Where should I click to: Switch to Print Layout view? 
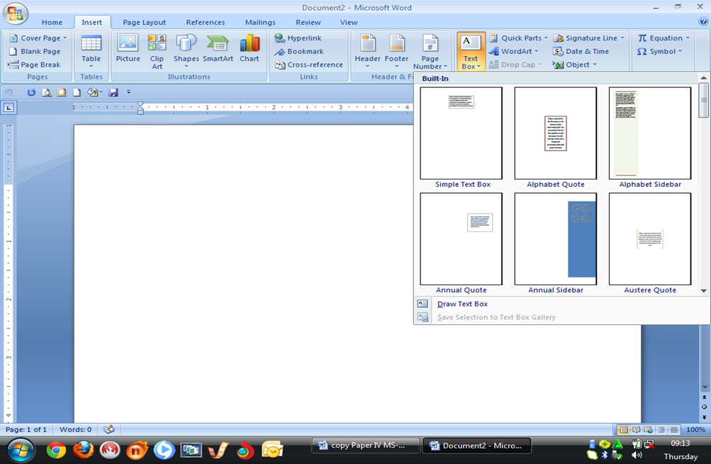point(624,429)
